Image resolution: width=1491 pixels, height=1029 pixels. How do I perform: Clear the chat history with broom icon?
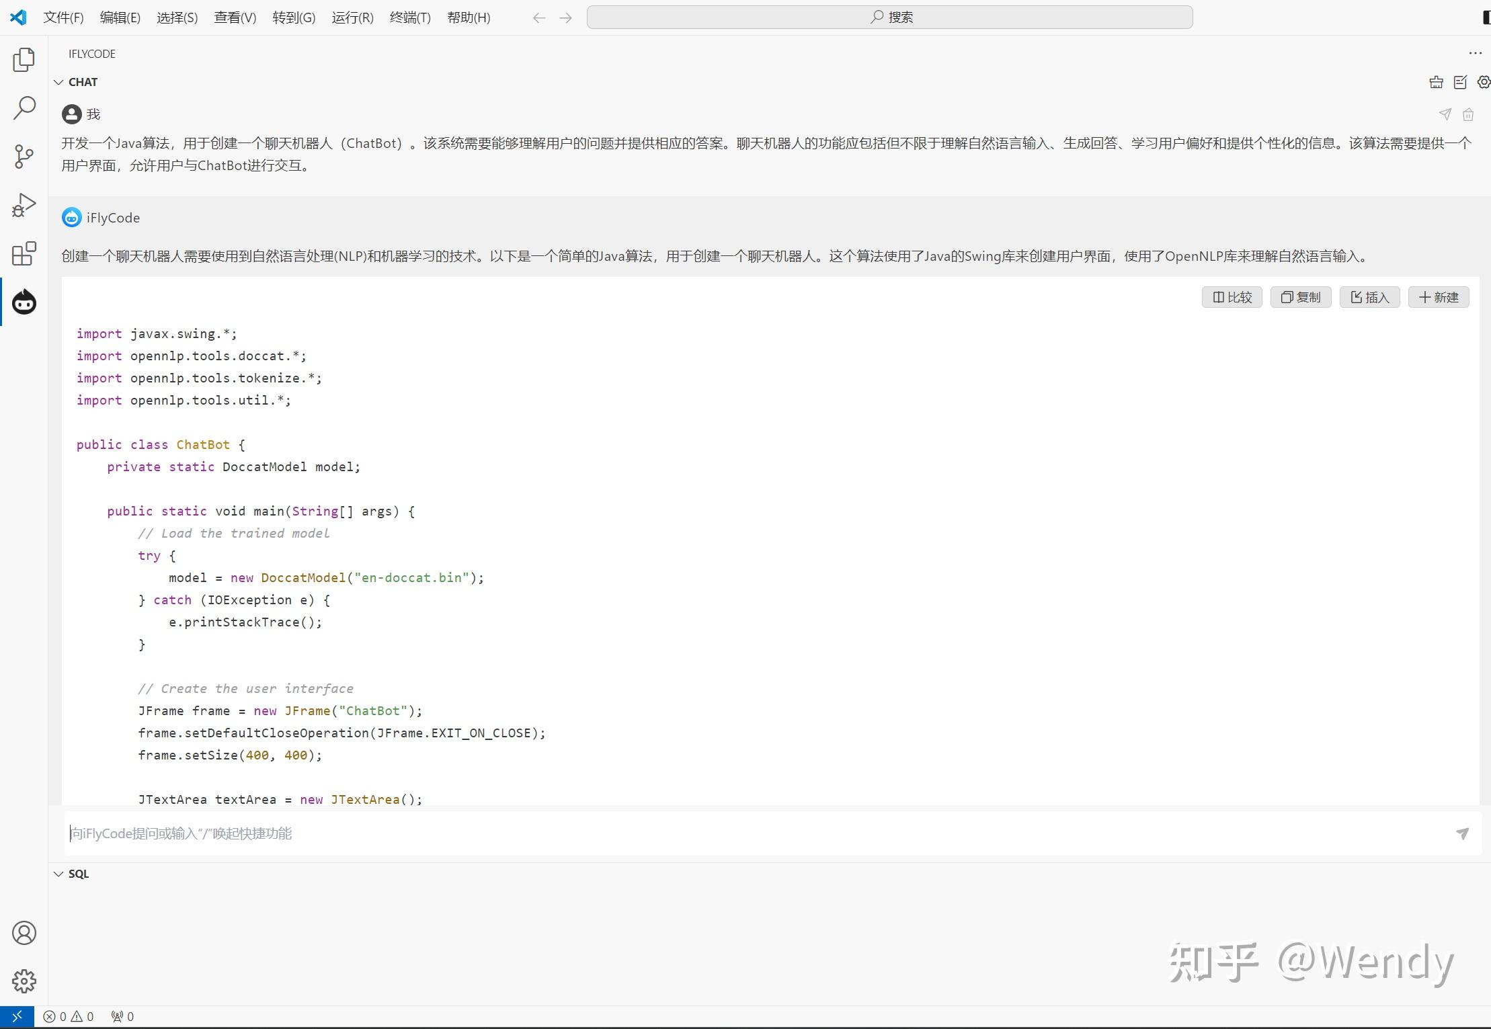point(1435,81)
